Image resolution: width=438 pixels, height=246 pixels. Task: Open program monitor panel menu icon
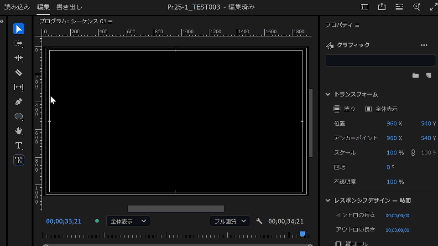[x=110, y=21]
